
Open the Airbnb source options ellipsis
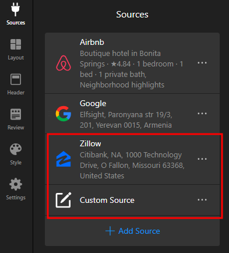pyautogui.click(x=202, y=63)
